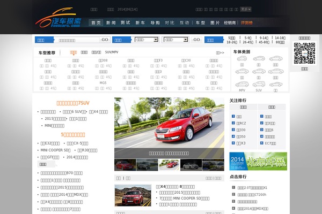Select the multi-car collage carousel thumbnail
Image resolution: width=322 pixels, height=214 pixels.
point(213,165)
